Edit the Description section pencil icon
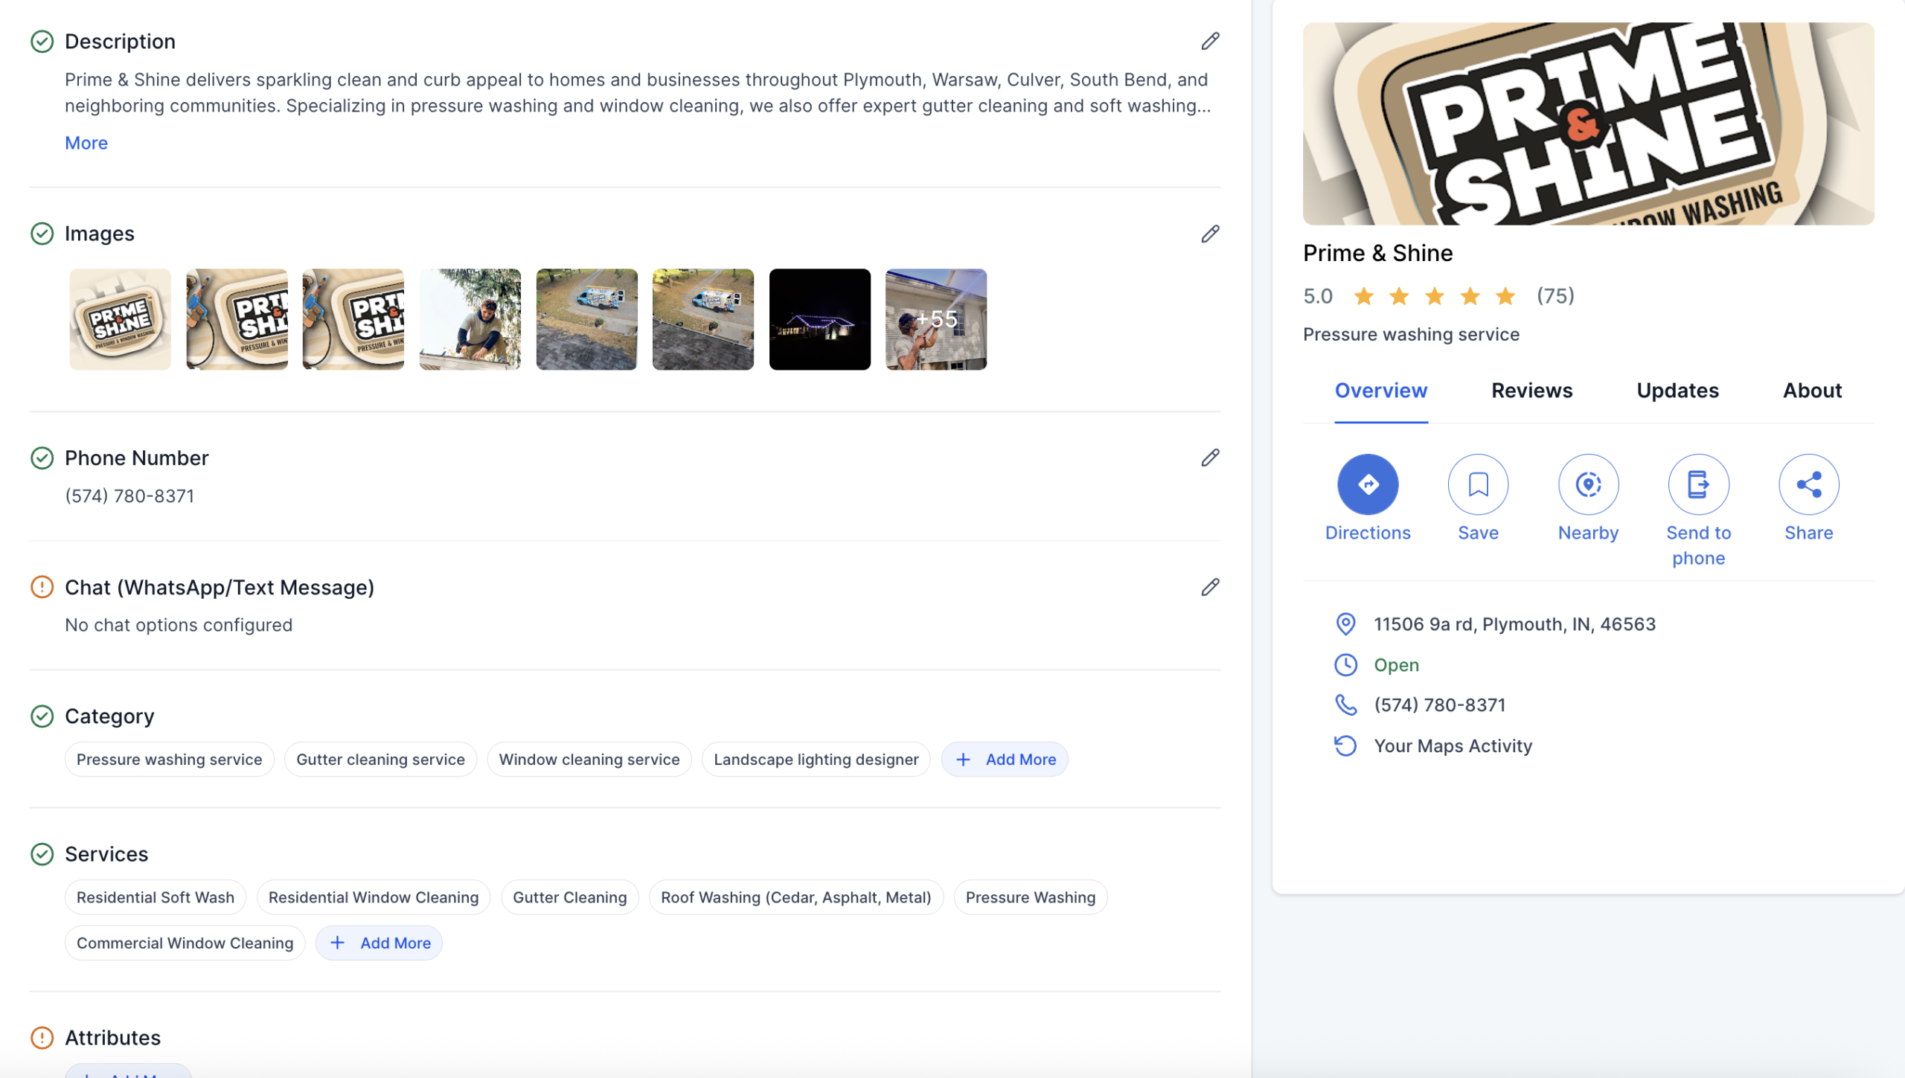 point(1210,41)
